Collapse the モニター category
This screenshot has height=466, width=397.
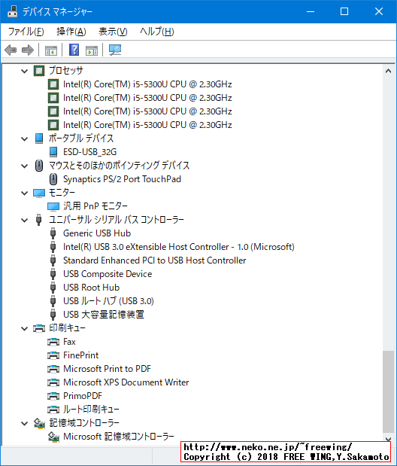pos(25,193)
